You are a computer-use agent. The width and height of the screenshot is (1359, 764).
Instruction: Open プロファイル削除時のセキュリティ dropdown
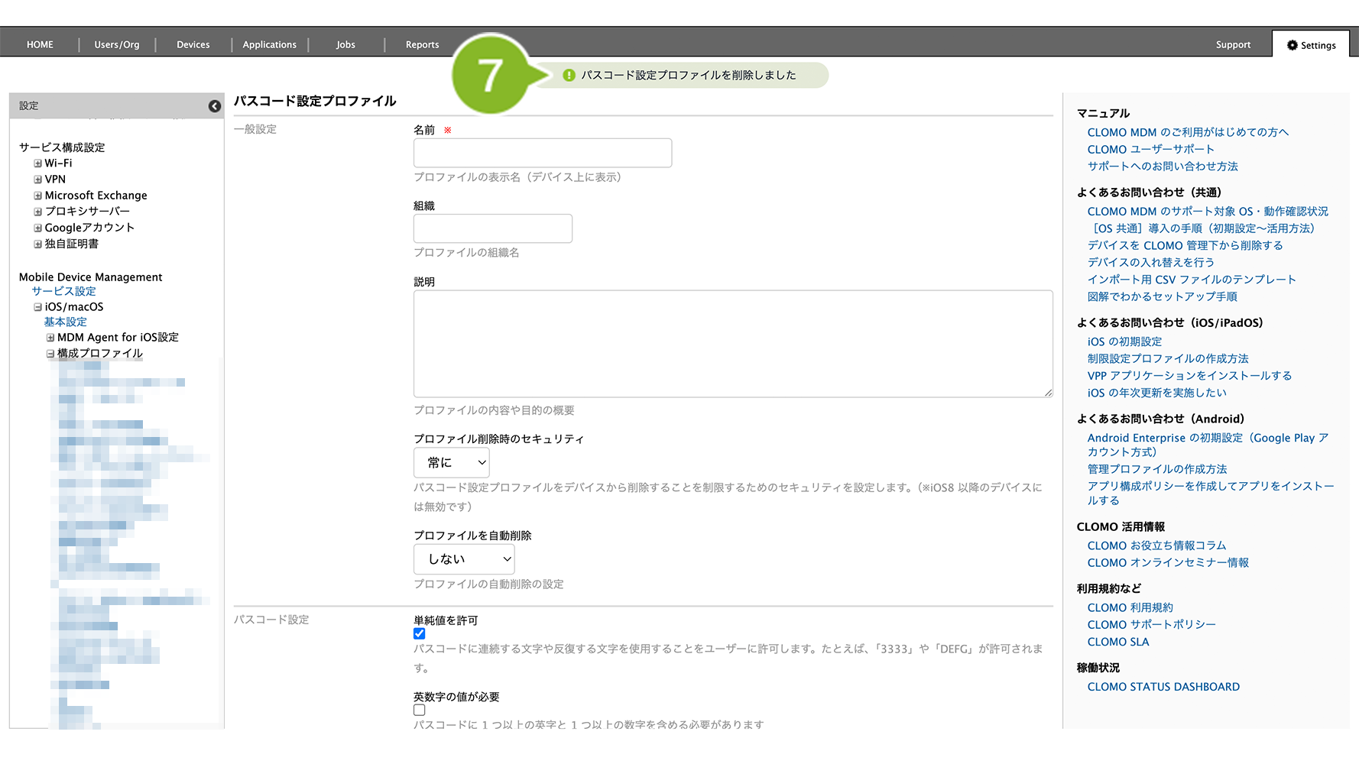coord(451,463)
